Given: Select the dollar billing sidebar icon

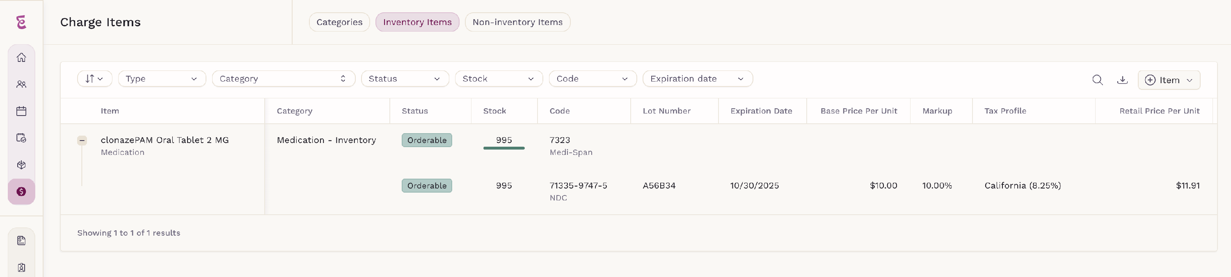Looking at the screenshot, I should (21, 191).
